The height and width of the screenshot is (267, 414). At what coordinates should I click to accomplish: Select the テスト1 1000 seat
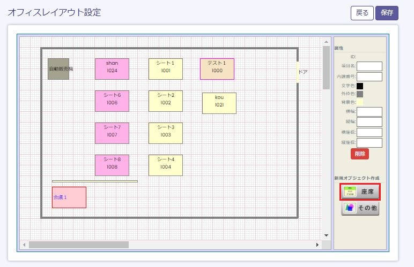point(217,69)
